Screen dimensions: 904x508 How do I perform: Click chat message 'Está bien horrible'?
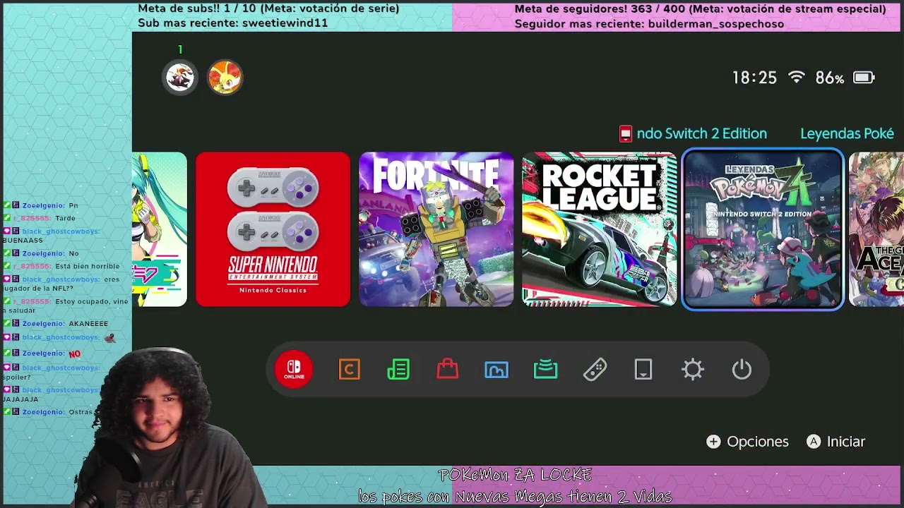click(x=88, y=266)
